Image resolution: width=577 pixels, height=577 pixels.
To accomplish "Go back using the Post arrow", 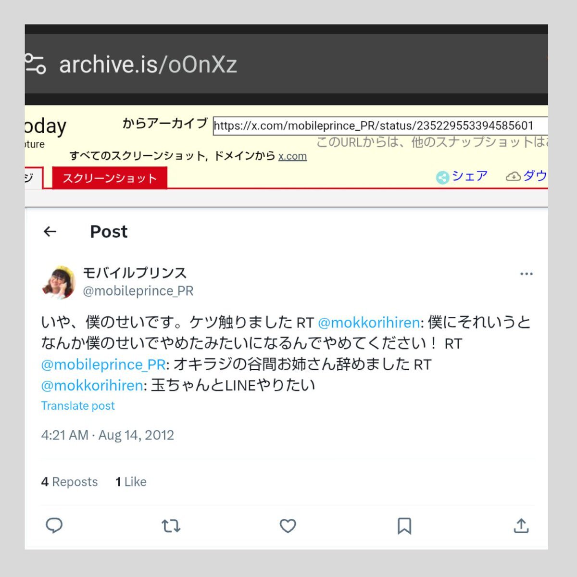I will coord(50,232).
